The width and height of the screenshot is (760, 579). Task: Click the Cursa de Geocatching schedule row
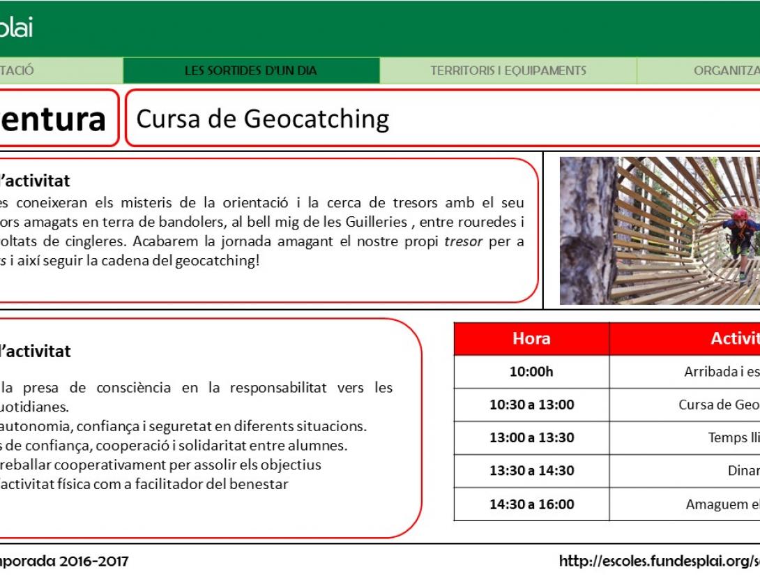pos(532,405)
